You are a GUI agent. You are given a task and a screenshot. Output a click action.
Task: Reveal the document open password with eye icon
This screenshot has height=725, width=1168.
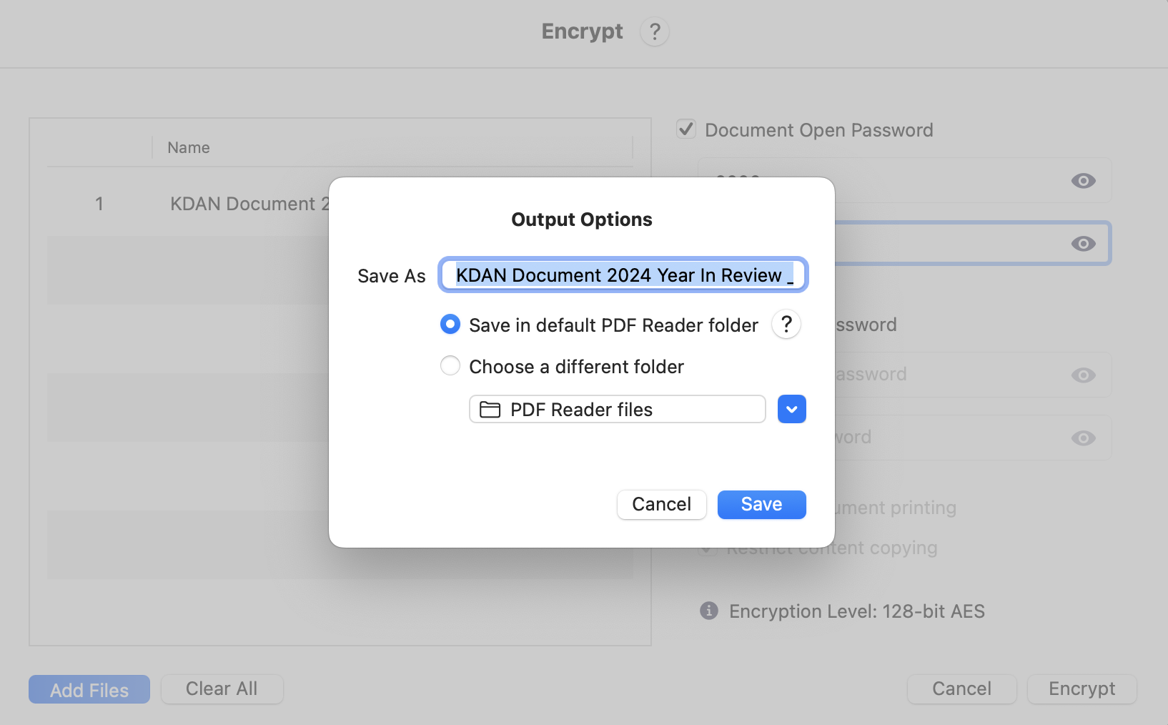coord(1083,181)
